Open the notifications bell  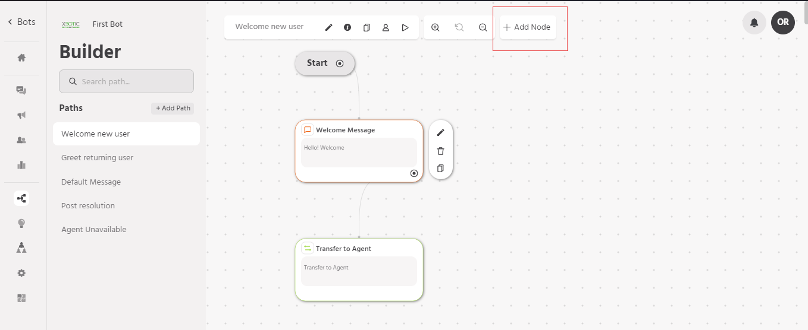[754, 23]
